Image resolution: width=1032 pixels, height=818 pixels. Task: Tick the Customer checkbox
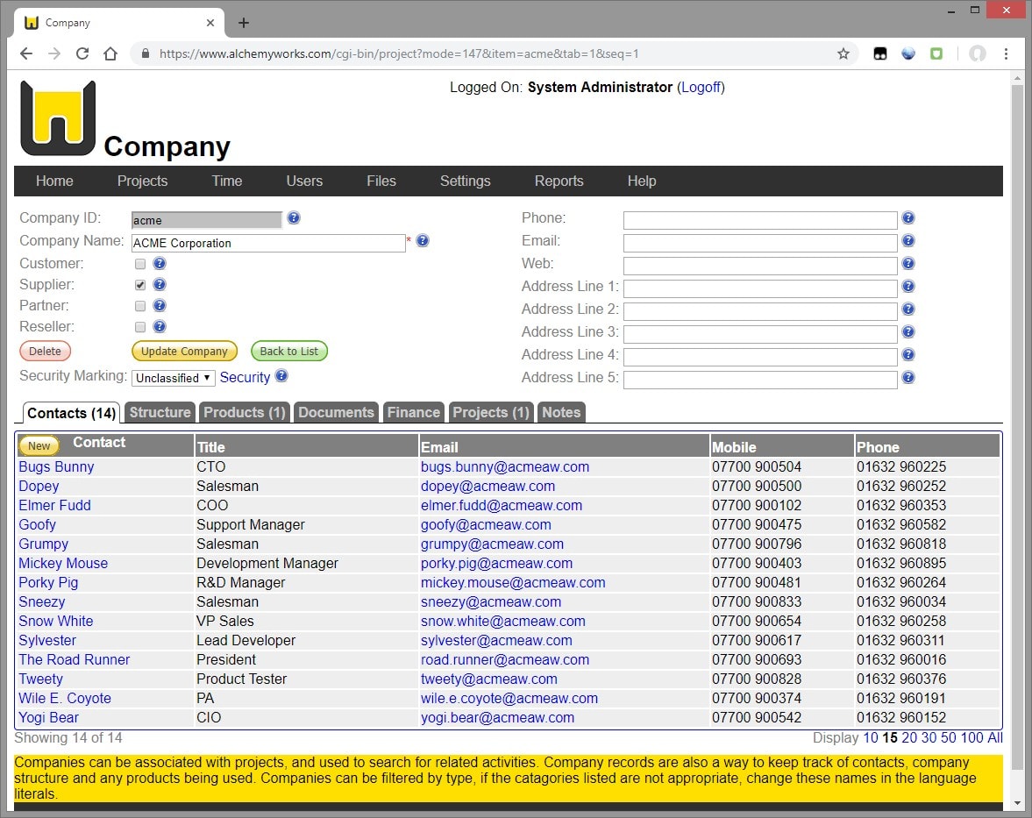coord(140,264)
